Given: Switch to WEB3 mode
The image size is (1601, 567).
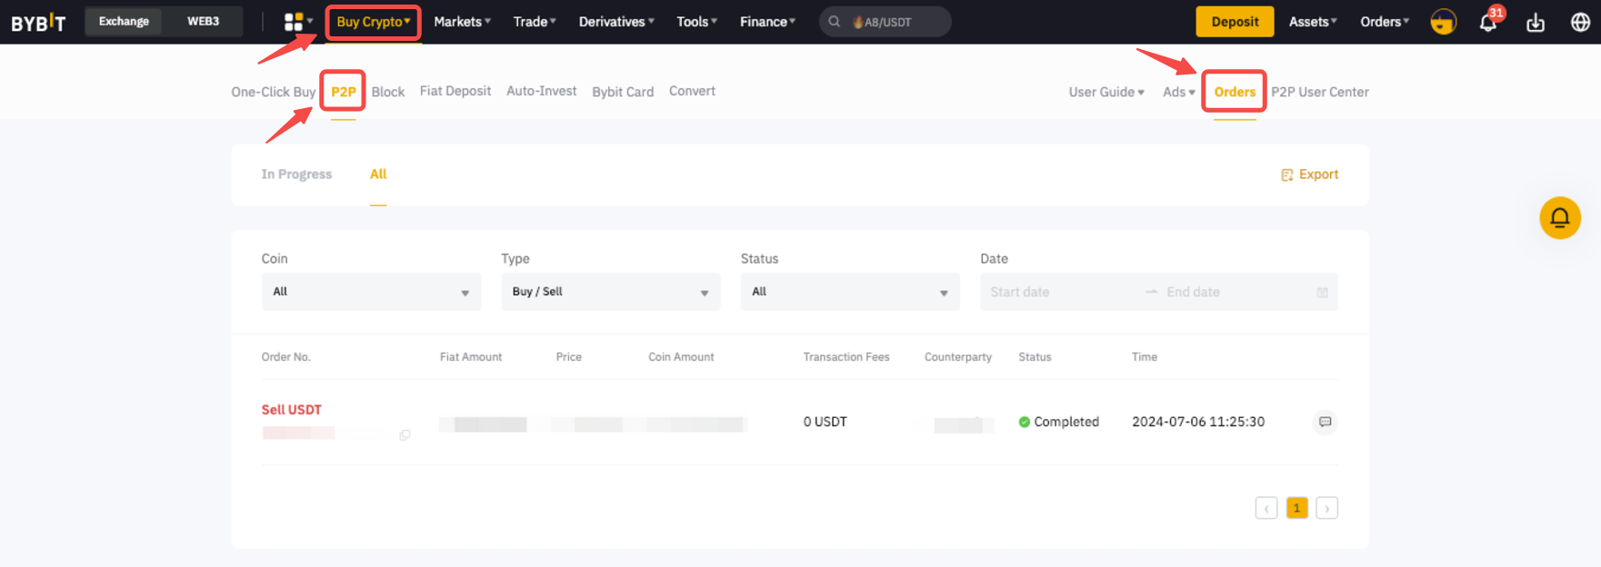Looking at the screenshot, I should coord(203,22).
